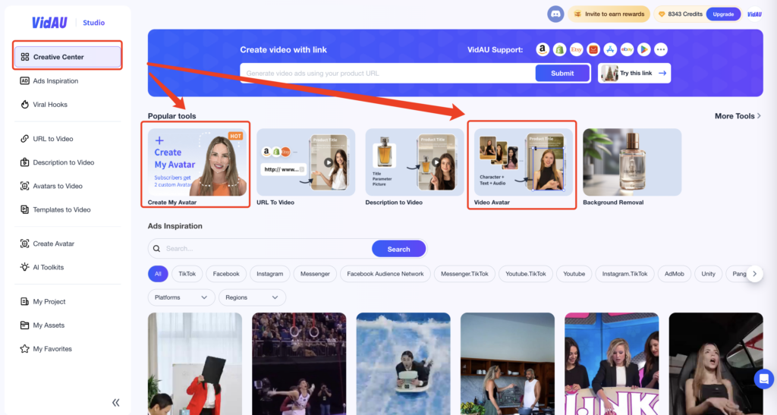
Task: Select Facebook Audience Network filter chip
Action: 385,274
